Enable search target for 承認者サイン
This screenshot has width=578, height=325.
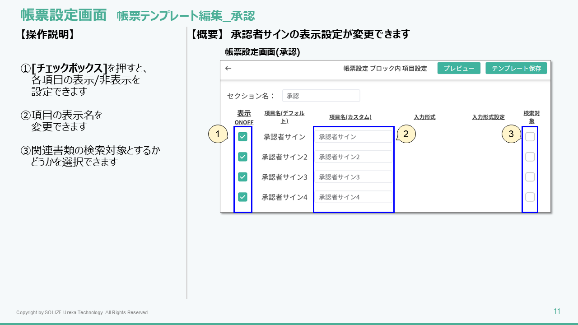coord(530,137)
